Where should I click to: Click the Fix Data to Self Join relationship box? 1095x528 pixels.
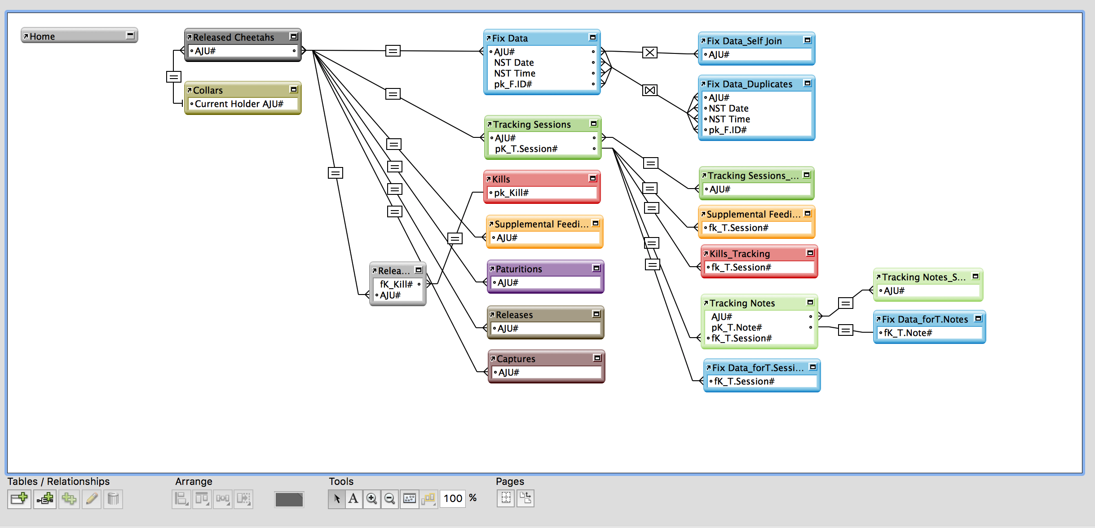coord(649,53)
